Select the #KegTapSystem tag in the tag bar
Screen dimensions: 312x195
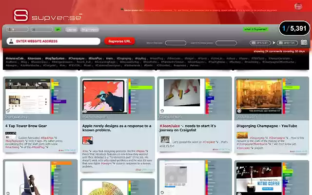55,58
